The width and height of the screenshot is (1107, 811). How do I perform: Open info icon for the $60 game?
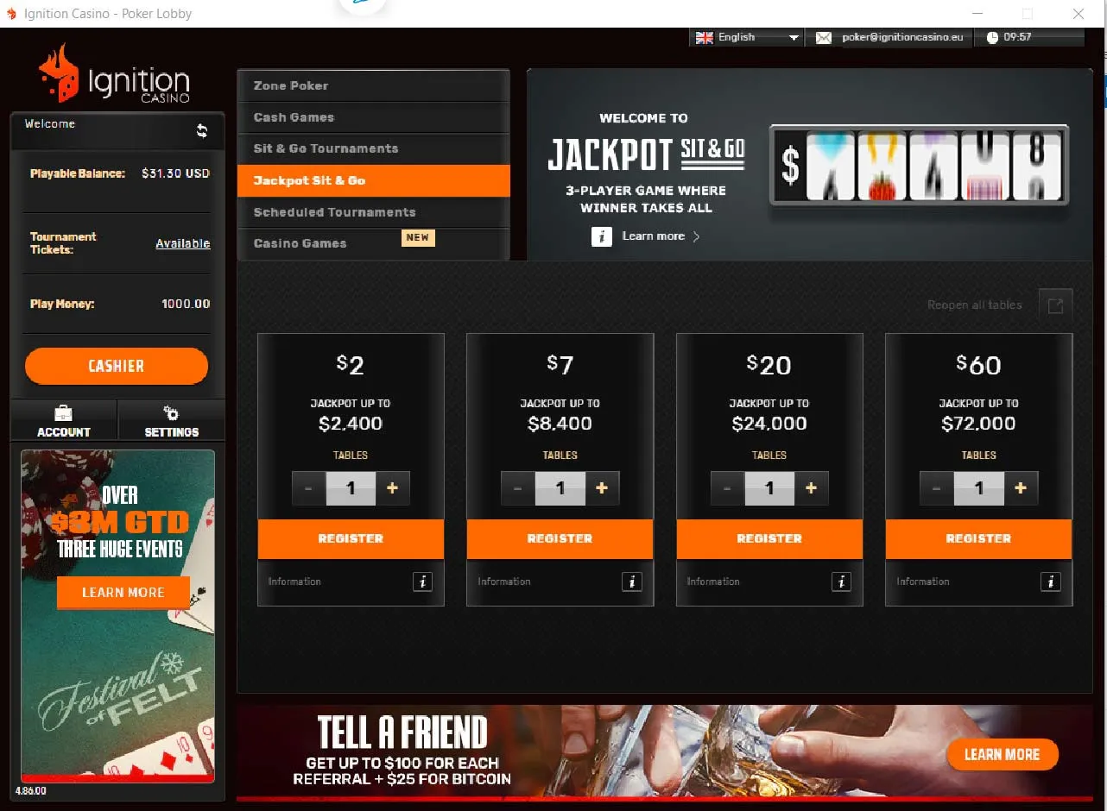click(x=1050, y=582)
